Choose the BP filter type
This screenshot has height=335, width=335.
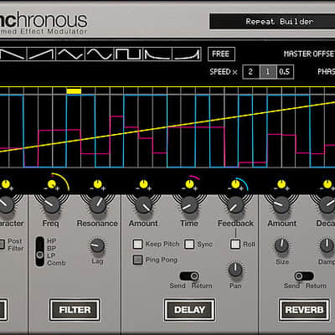click(52, 248)
